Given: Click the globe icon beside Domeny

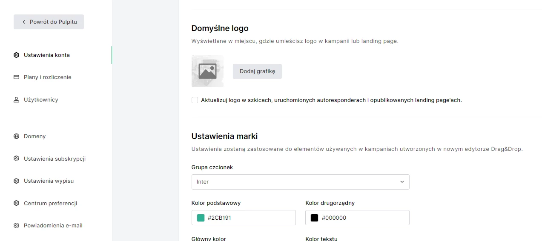Looking at the screenshot, I should point(17,136).
